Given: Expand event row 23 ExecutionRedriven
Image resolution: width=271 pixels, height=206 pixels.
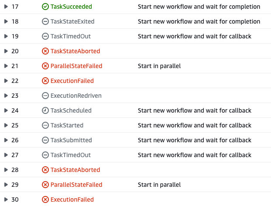Looking at the screenshot, I should 6,96.
